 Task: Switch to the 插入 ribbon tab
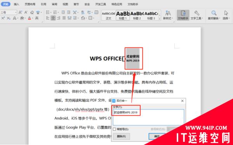pos(16,4)
